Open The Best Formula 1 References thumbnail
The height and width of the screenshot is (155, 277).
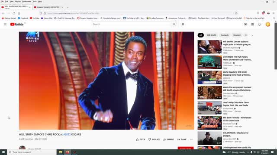pyautogui.click(x=209, y=123)
